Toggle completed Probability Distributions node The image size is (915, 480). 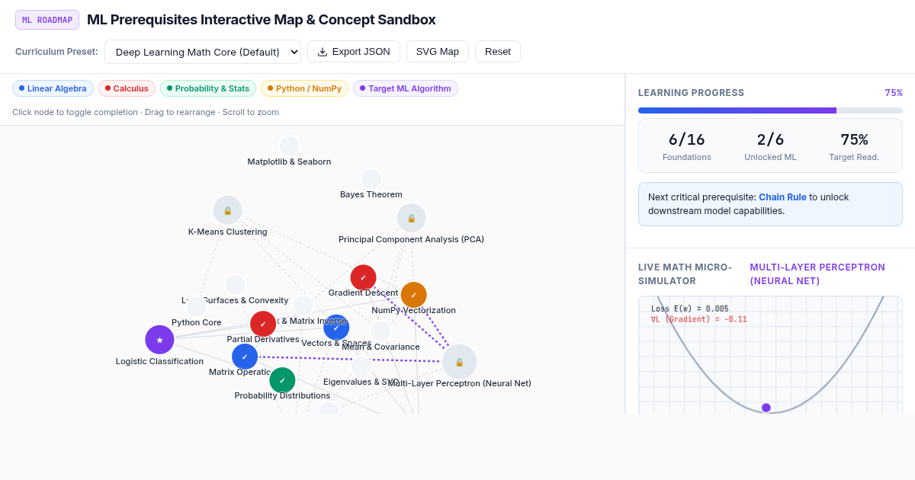click(x=282, y=380)
